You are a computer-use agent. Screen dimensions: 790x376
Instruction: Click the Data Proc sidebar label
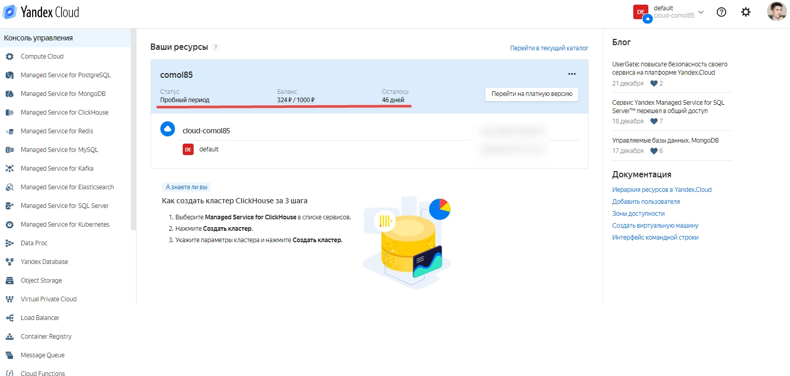tap(34, 243)
